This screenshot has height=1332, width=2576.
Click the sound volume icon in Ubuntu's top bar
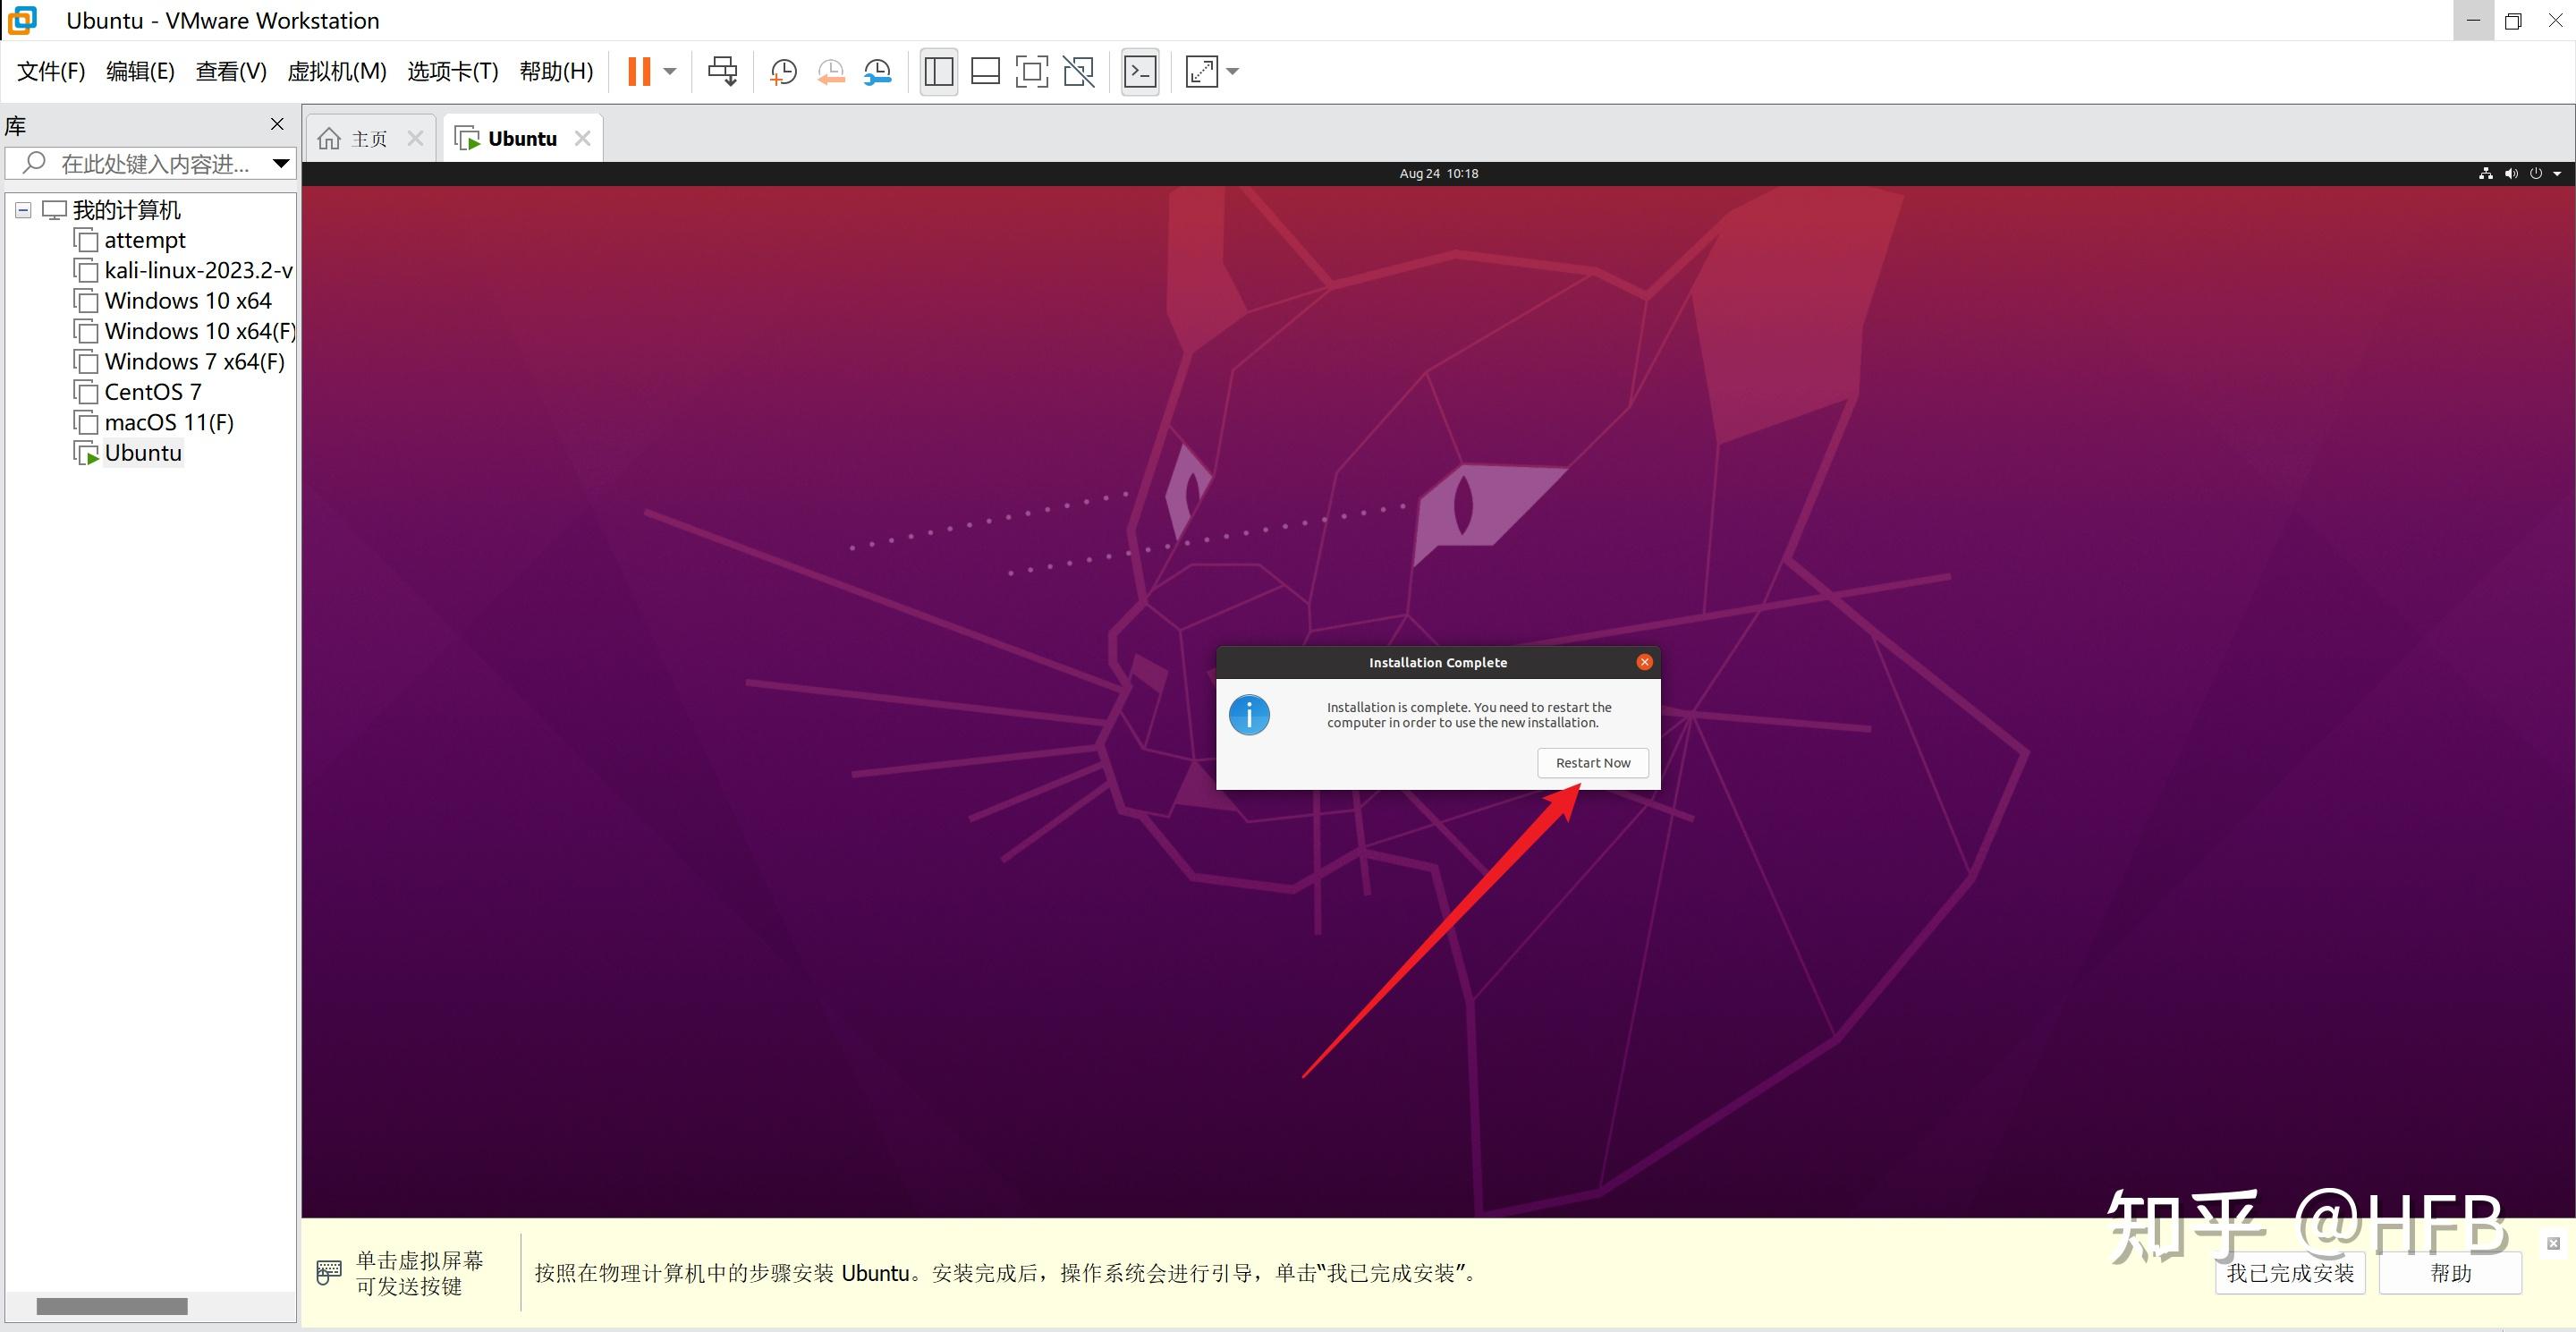pos(2511,173)
